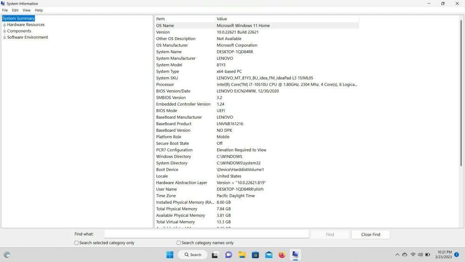
Task: Click the taskbar Search box
Action: 193,255
